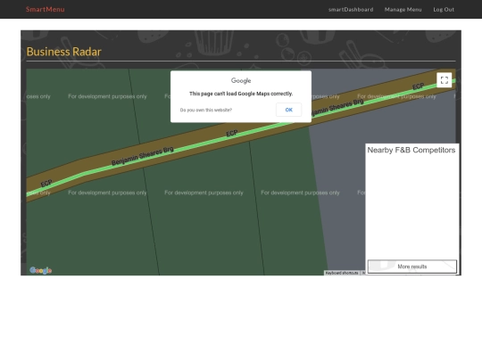This screenshot has width=482, height=361.
Task: Toggle the map fullscreen view icon
Action: click(445, 80)
